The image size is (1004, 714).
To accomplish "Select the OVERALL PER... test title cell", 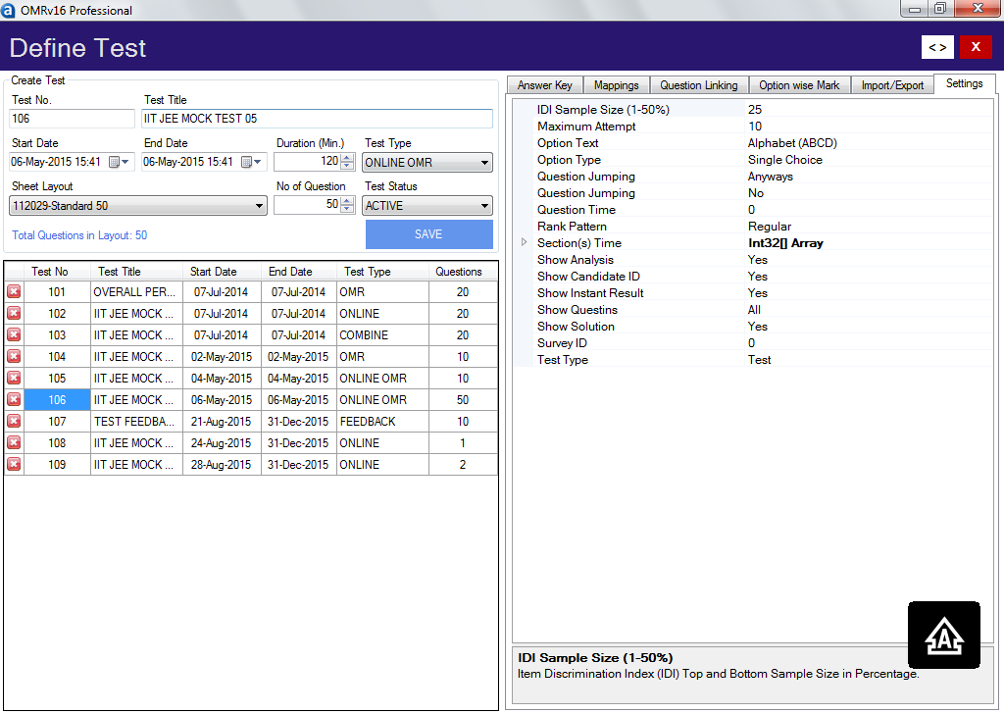I will pyautogui.click(x=136, y=292).
